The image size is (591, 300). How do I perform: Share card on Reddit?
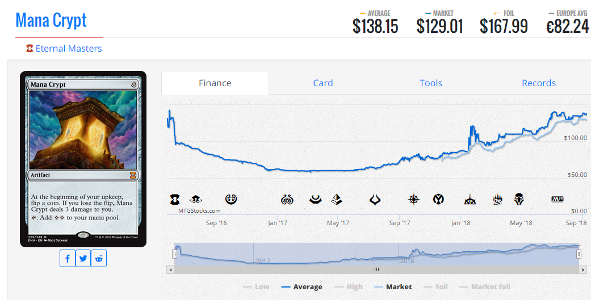pyautogui.click(x=99, y=258)
